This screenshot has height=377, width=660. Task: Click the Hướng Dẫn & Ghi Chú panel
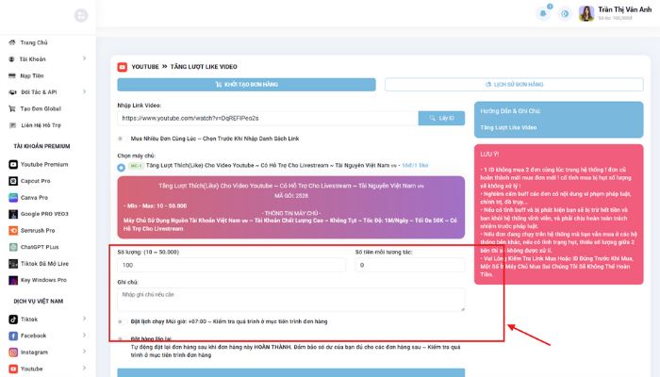558,120
